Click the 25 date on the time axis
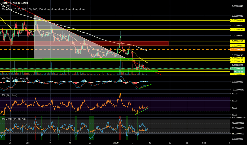The image size is (247, 145). (x=10, y=143)
